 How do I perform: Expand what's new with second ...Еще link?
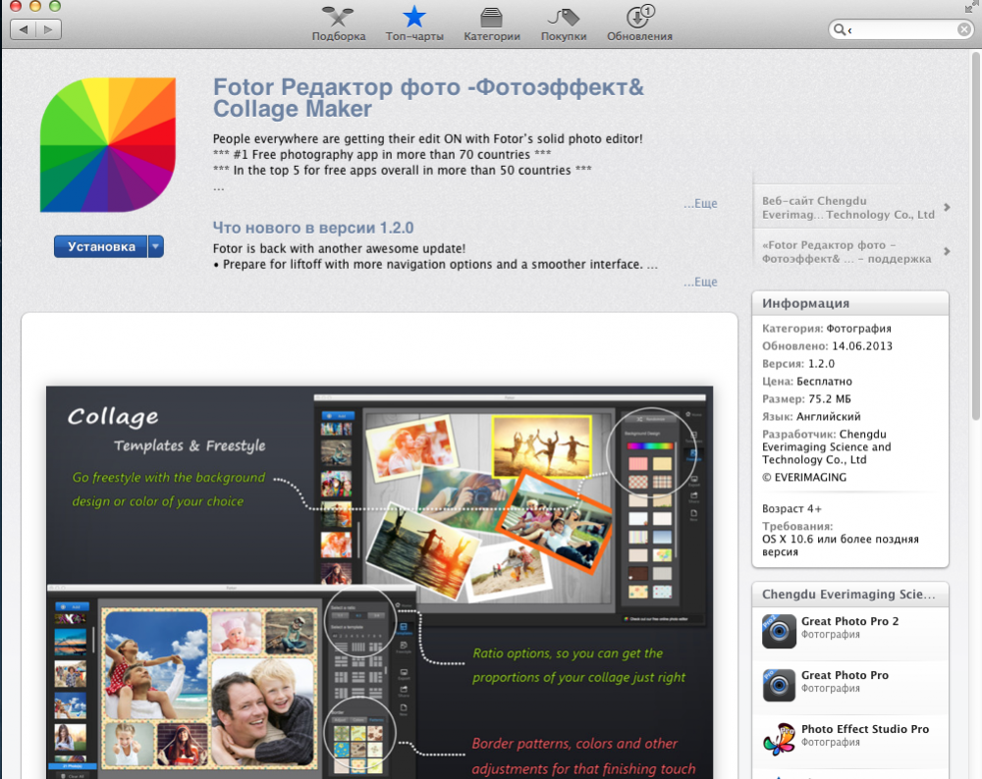700,282
